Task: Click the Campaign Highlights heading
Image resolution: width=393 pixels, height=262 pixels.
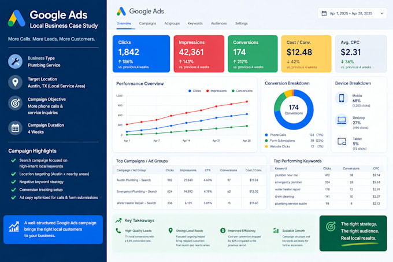Action: [x=32, y=151]
